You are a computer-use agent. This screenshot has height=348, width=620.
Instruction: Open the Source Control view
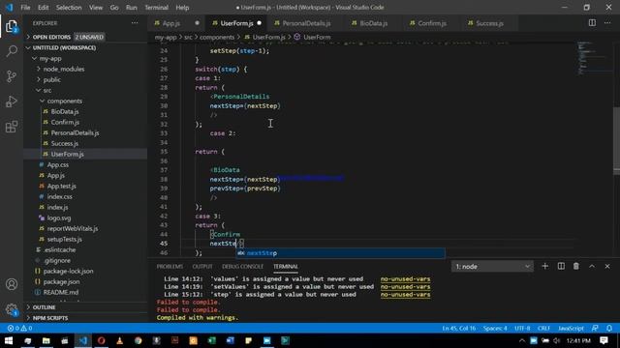pyautogui.click(x=12, y=76)
